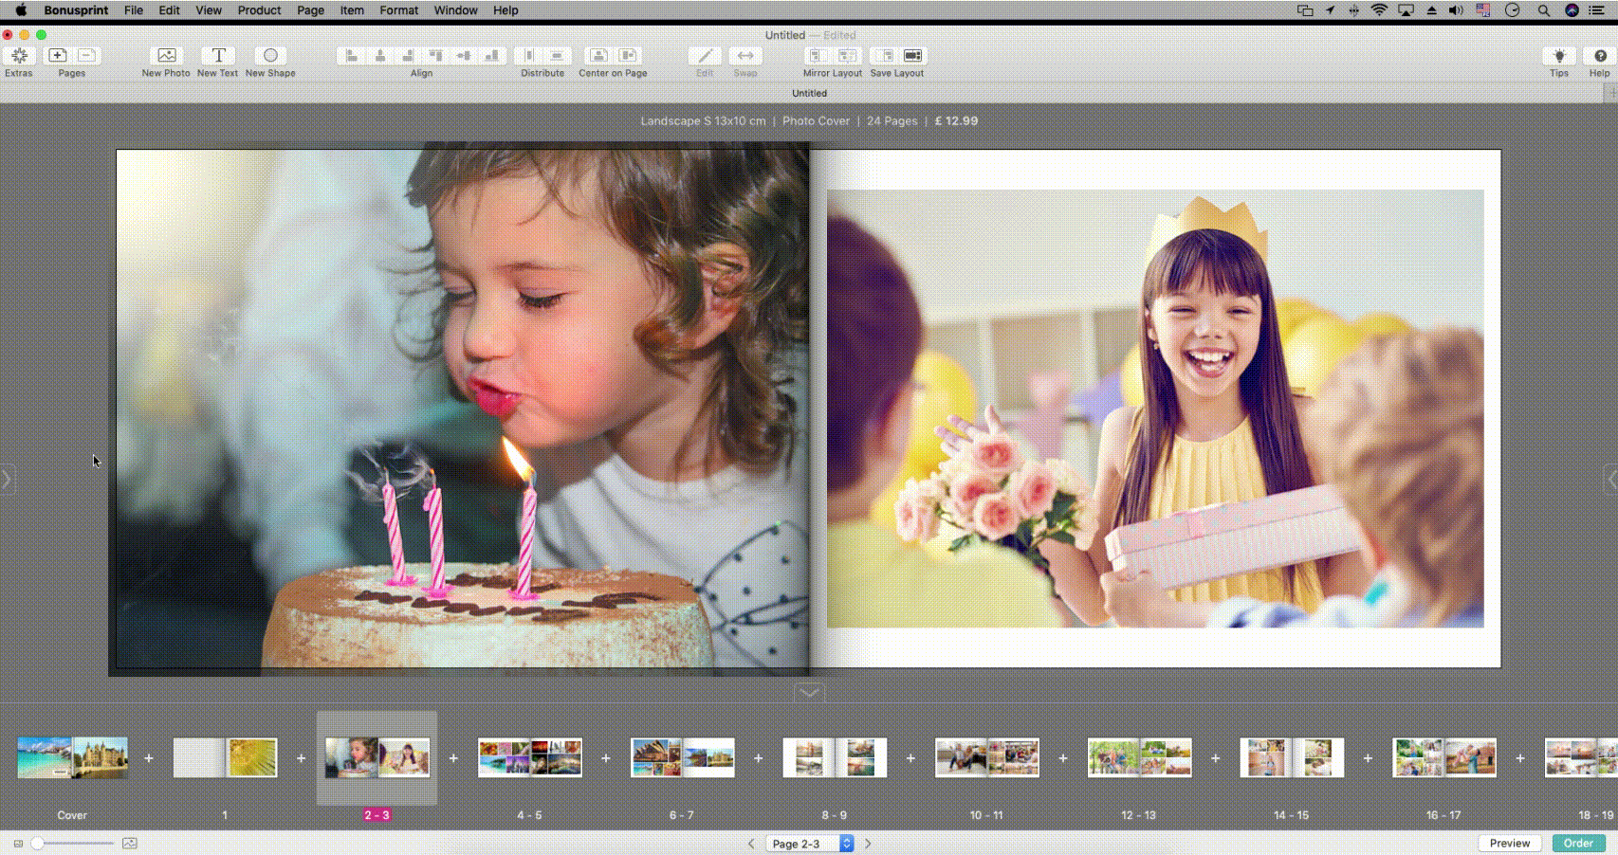Open the Item menu

coord(352,10)
